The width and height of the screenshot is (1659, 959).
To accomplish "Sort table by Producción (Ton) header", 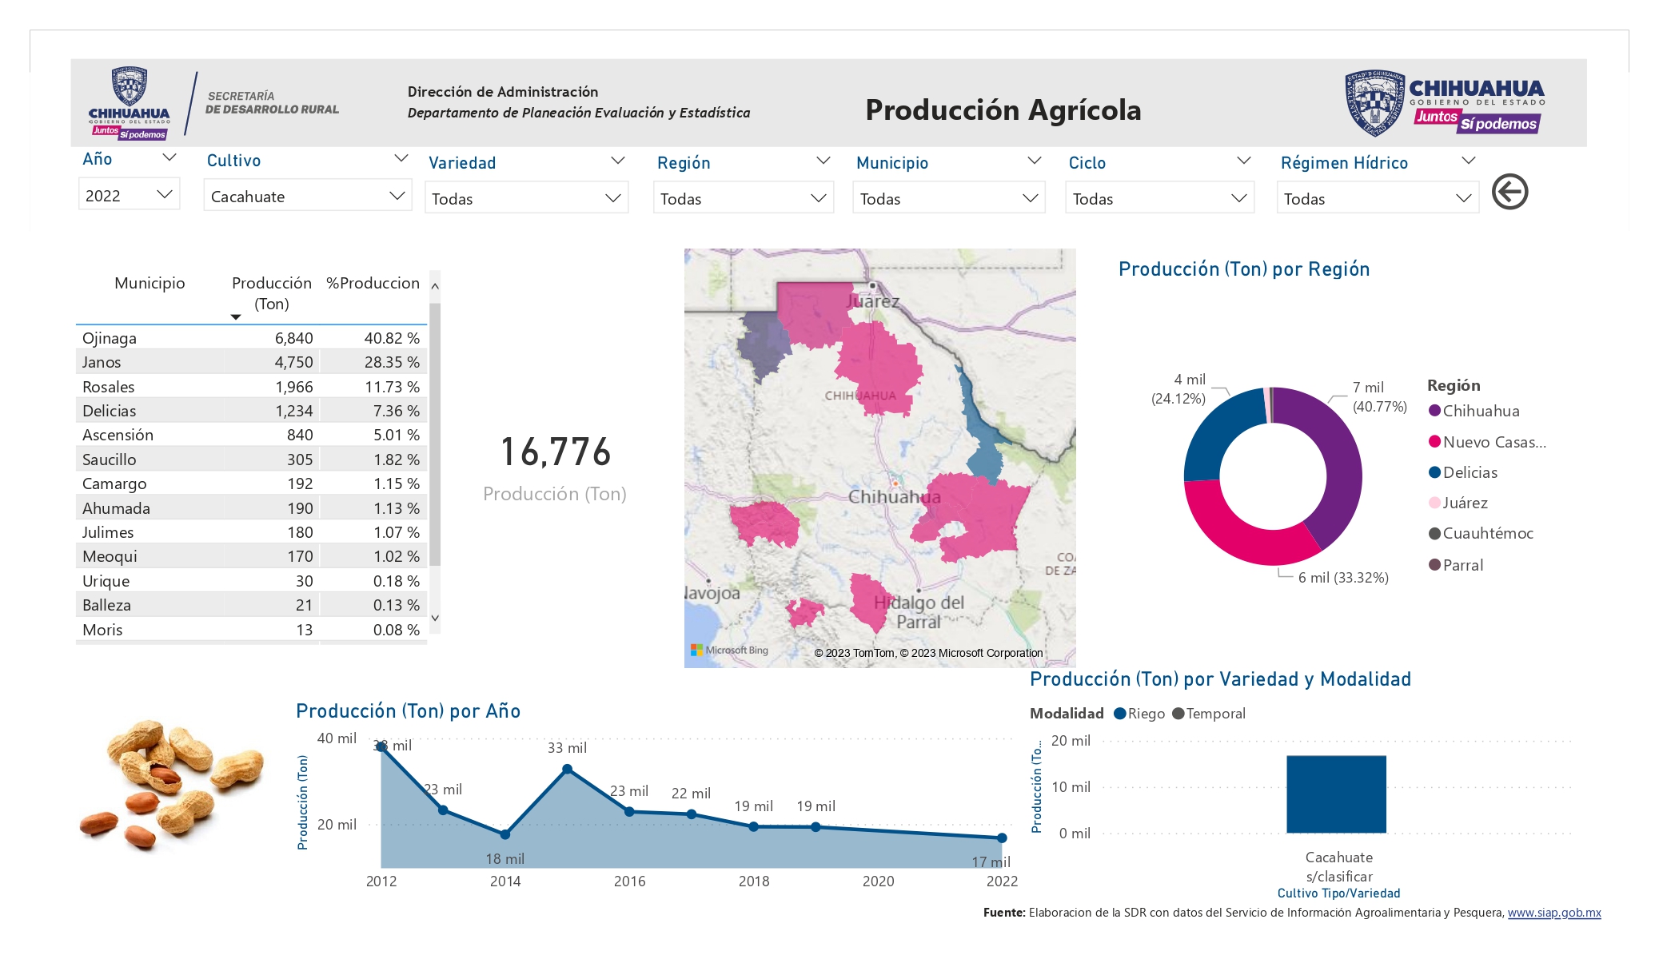I will coord(271,293).
